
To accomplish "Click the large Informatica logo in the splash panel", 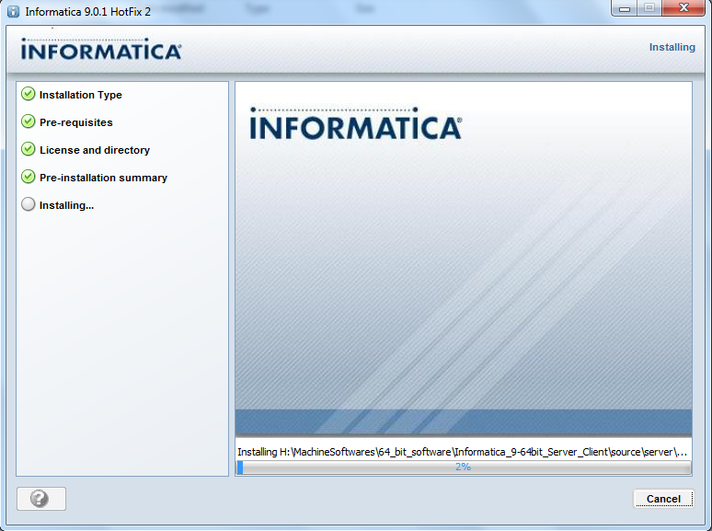I will tap(355, 124).
